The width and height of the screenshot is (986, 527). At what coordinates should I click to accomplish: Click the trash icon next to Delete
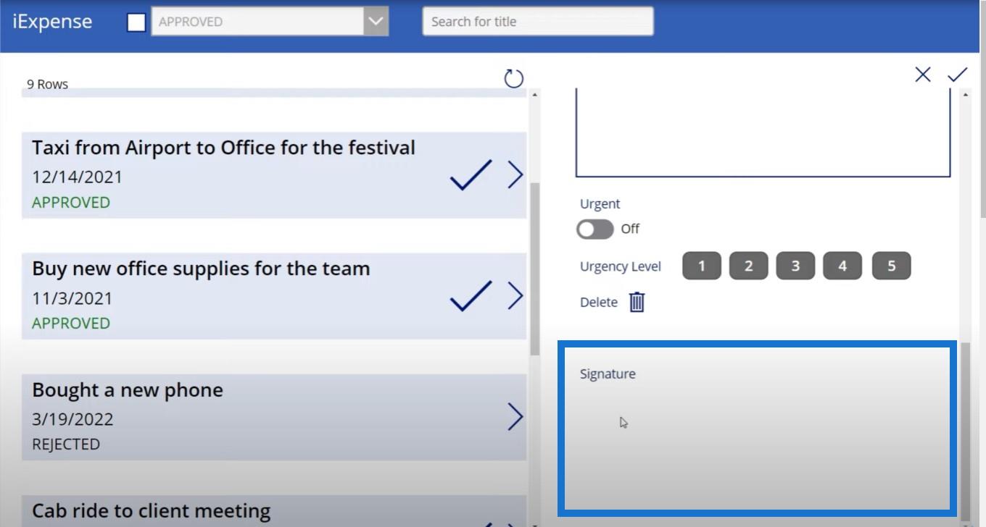(x=637, y=302)
